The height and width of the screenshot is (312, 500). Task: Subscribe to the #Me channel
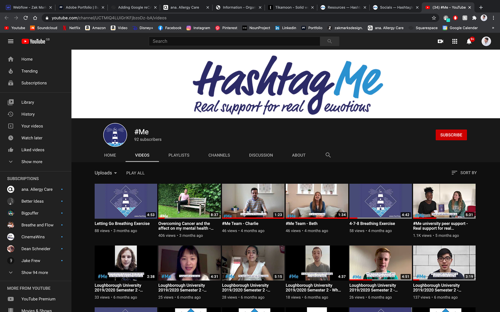tap(451, 135)
